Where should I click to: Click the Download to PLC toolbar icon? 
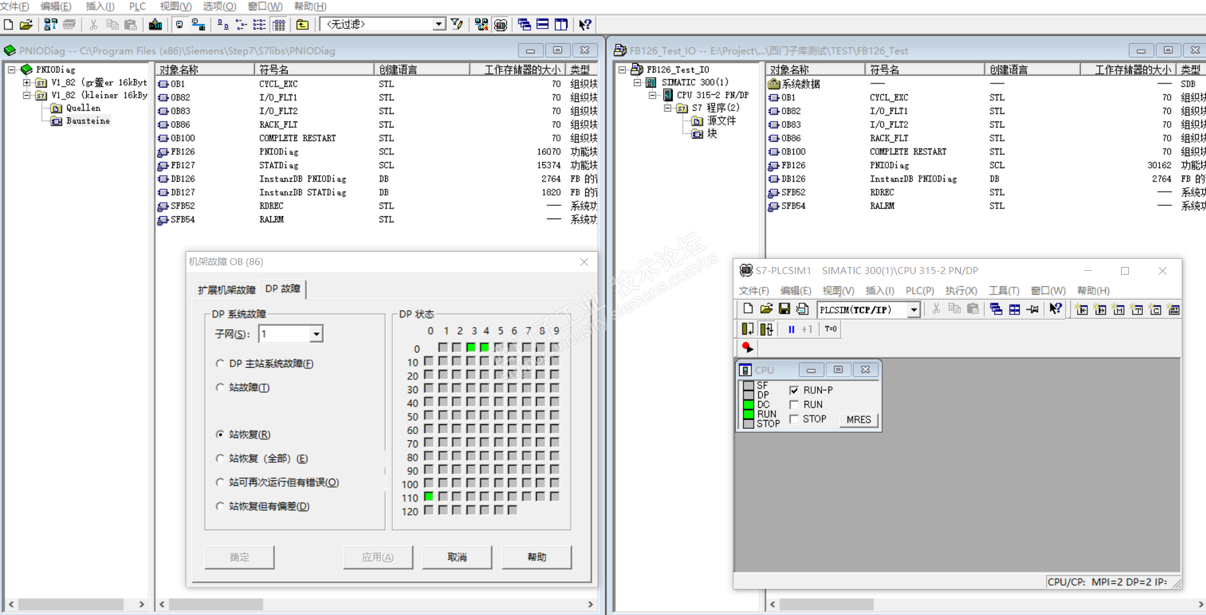[x=155, y=25]
